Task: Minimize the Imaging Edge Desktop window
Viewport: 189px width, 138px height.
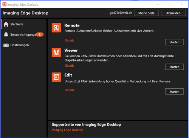Action: (158, 5)
